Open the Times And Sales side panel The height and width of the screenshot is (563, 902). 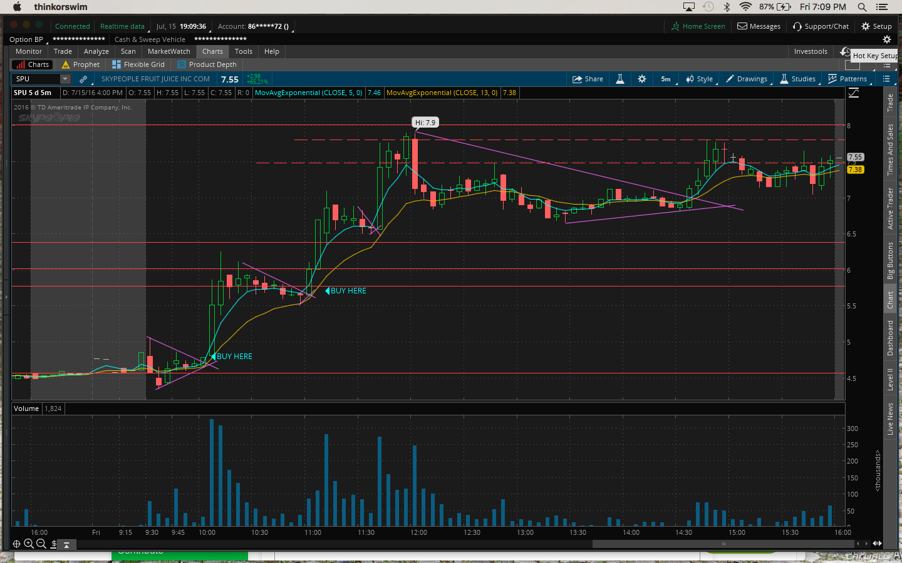(x=890, y=150)
